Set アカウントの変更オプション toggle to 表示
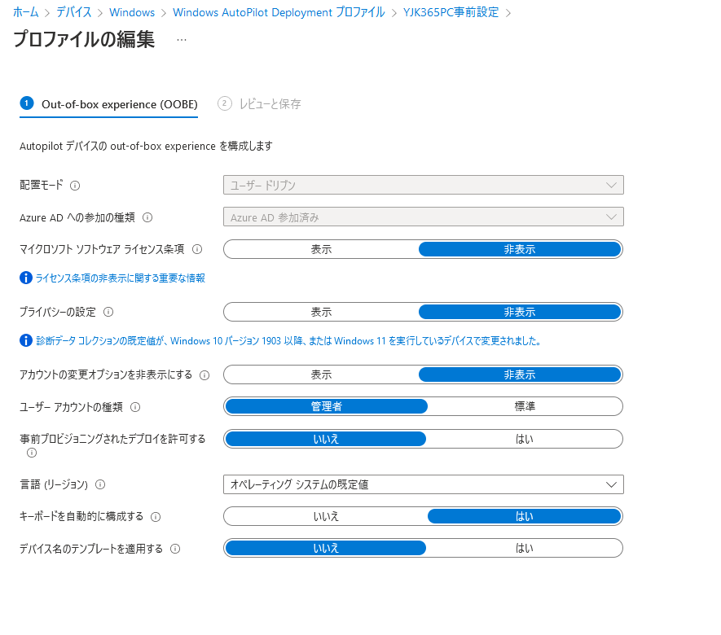The width and height of the screenshot is (721, 635). coord(321,374)
